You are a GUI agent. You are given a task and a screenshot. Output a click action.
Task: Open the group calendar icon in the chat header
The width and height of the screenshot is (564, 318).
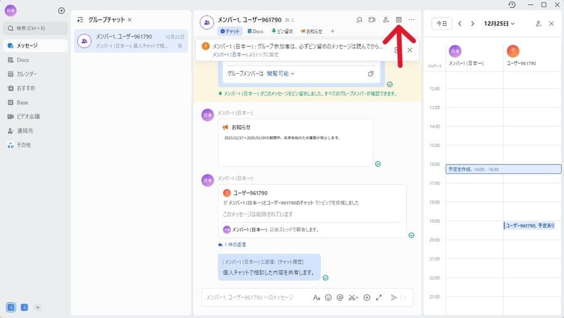coord(399,20)
